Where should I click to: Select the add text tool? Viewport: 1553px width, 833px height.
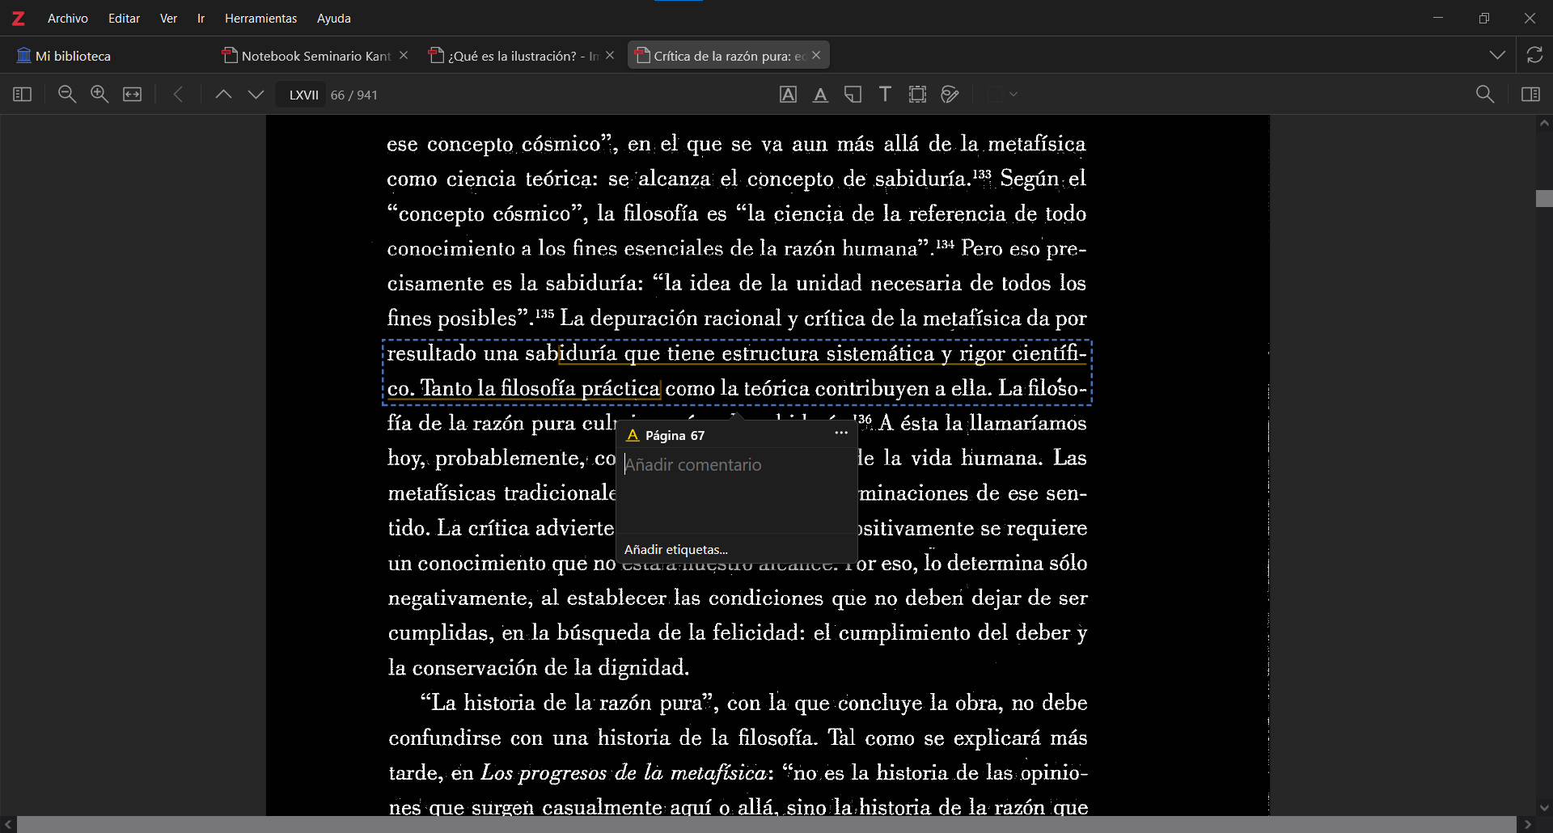(x=885, y=95)
